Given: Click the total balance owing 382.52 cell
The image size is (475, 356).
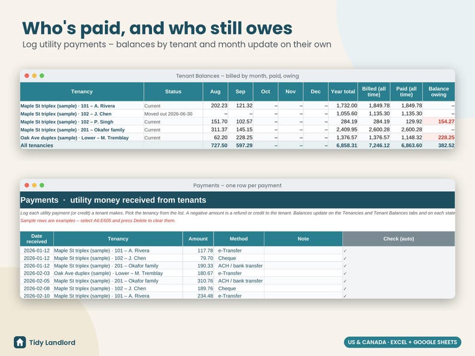Looking at the screenshot, I should (x=439, y=146).
